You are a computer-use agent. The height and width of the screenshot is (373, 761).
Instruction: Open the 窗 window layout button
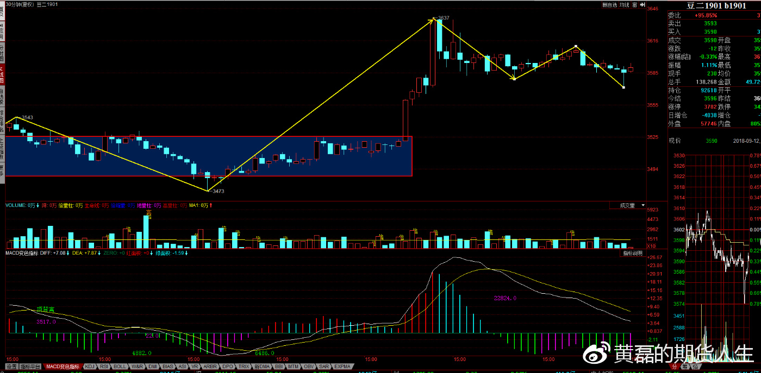(x=635, y=5)
